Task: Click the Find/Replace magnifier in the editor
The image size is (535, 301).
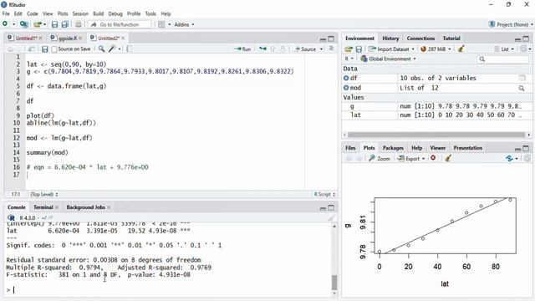Action: (101, 48)
